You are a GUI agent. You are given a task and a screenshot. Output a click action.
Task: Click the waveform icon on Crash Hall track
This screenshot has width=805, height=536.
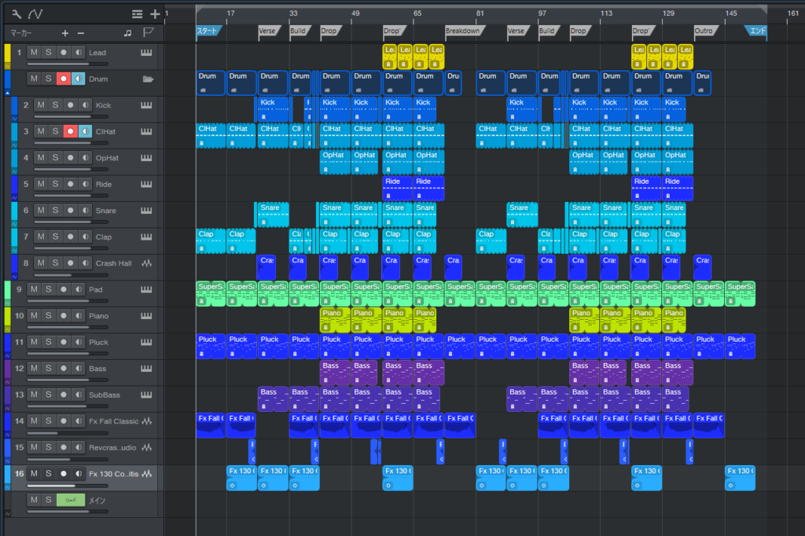pyautogui.click(x=146, y=263)
